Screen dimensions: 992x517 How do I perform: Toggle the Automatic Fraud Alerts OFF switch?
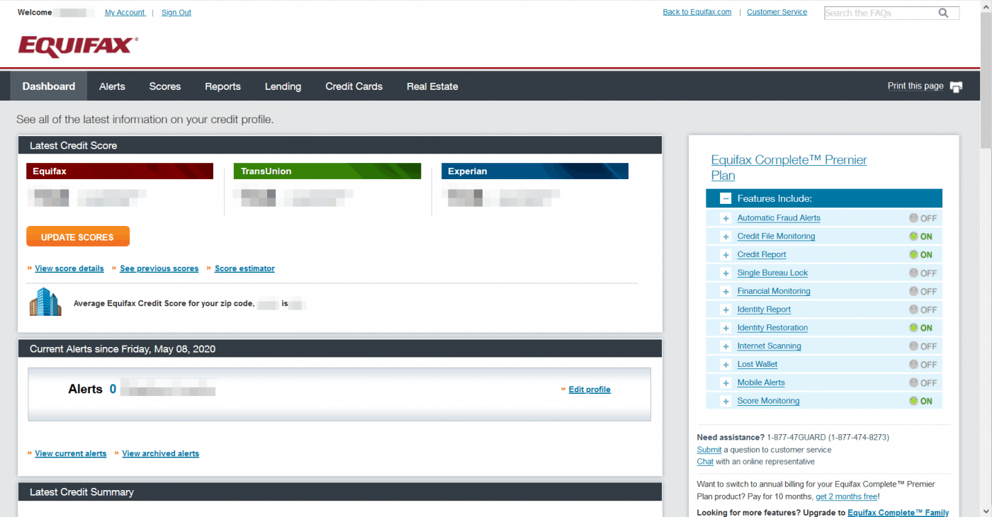pos(921,218)
